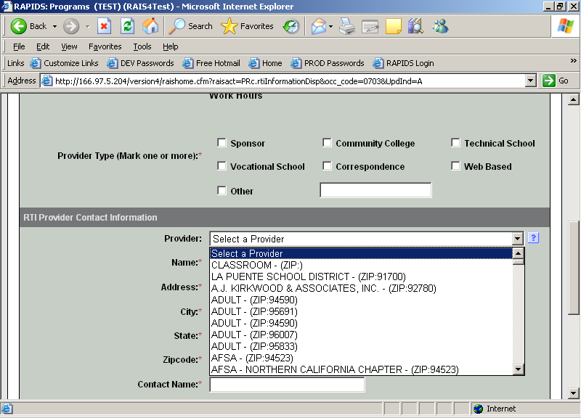Tick the Web Based checkbox
Screen dimensions: 581x418
pos(456,166)
